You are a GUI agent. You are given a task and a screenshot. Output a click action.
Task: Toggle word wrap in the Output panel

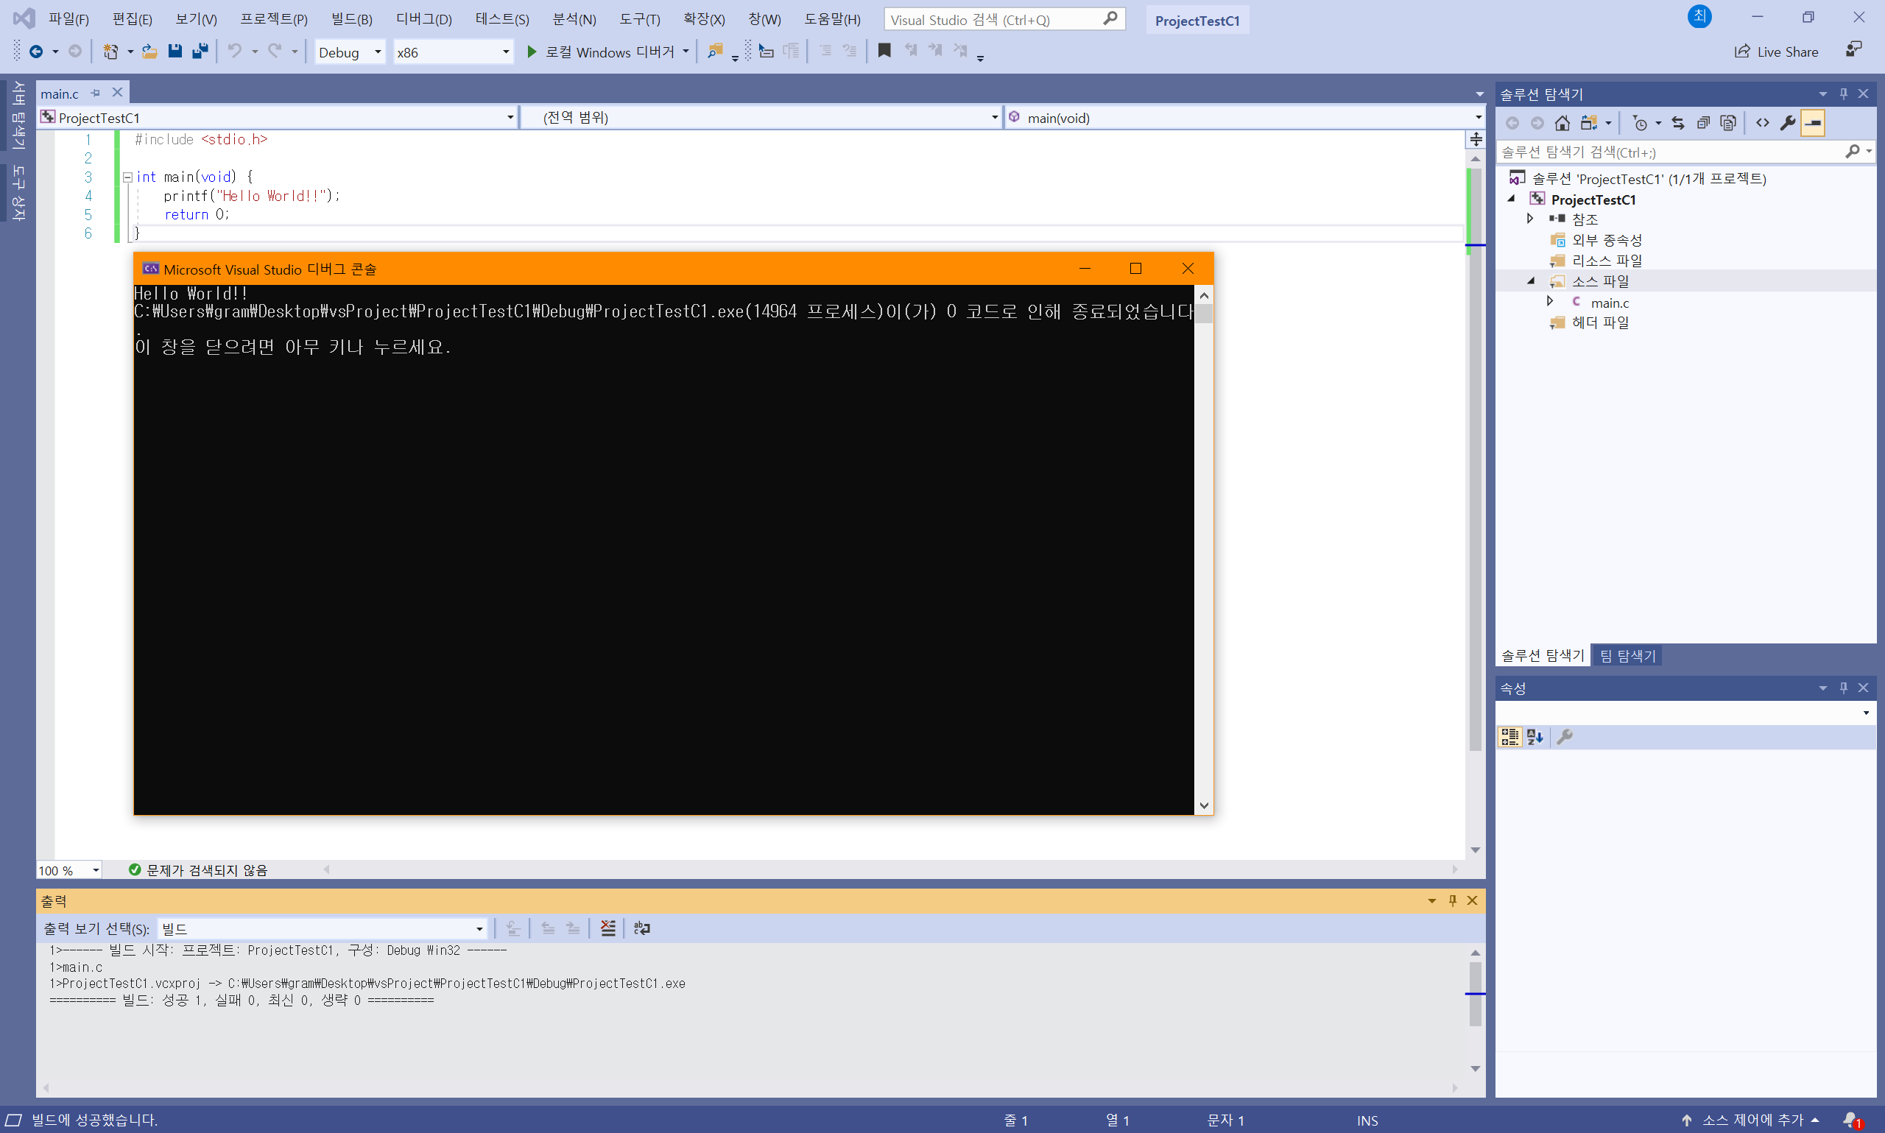641,928
